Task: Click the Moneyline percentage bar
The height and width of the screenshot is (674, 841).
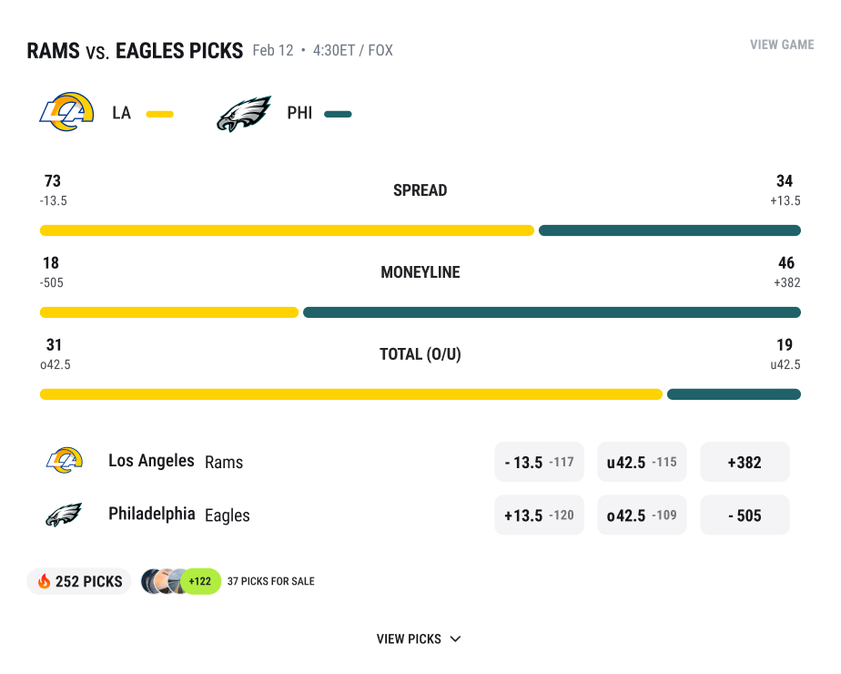Action: tap(420, 312)
